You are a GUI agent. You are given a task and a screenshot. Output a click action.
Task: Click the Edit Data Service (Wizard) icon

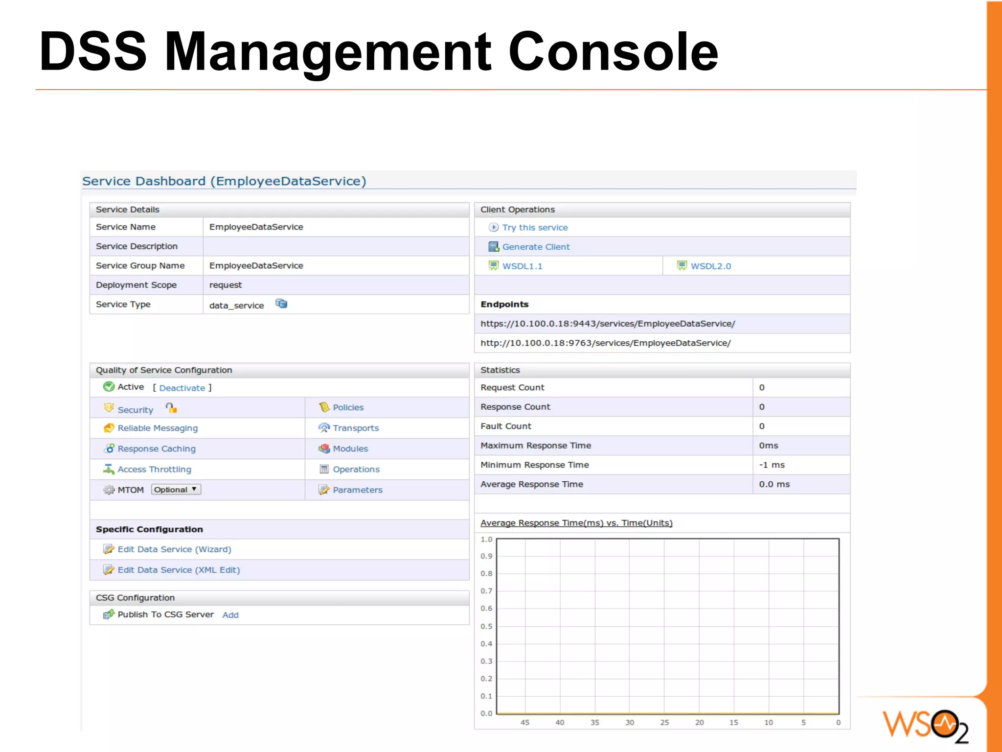109,549
